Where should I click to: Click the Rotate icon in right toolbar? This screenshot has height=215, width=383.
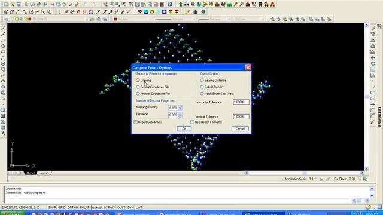(x=373, y=64)
